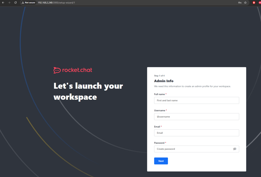Open the red stop-hand browser extension

(254, 3)
